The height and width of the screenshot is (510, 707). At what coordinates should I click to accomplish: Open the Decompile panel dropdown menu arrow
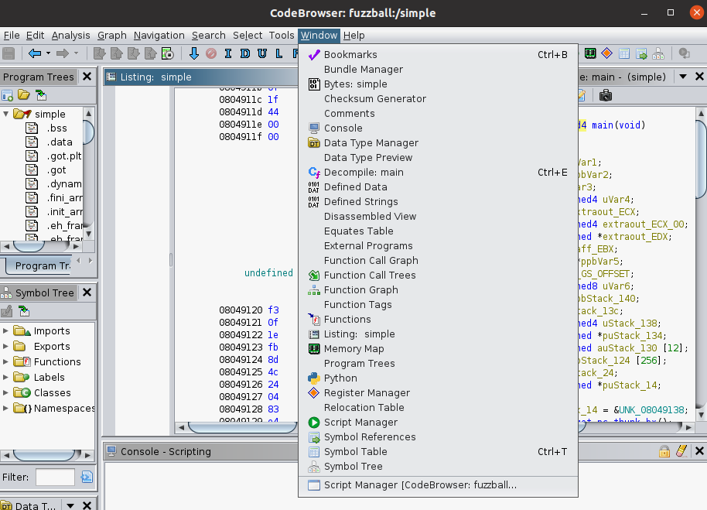[683, 77]
